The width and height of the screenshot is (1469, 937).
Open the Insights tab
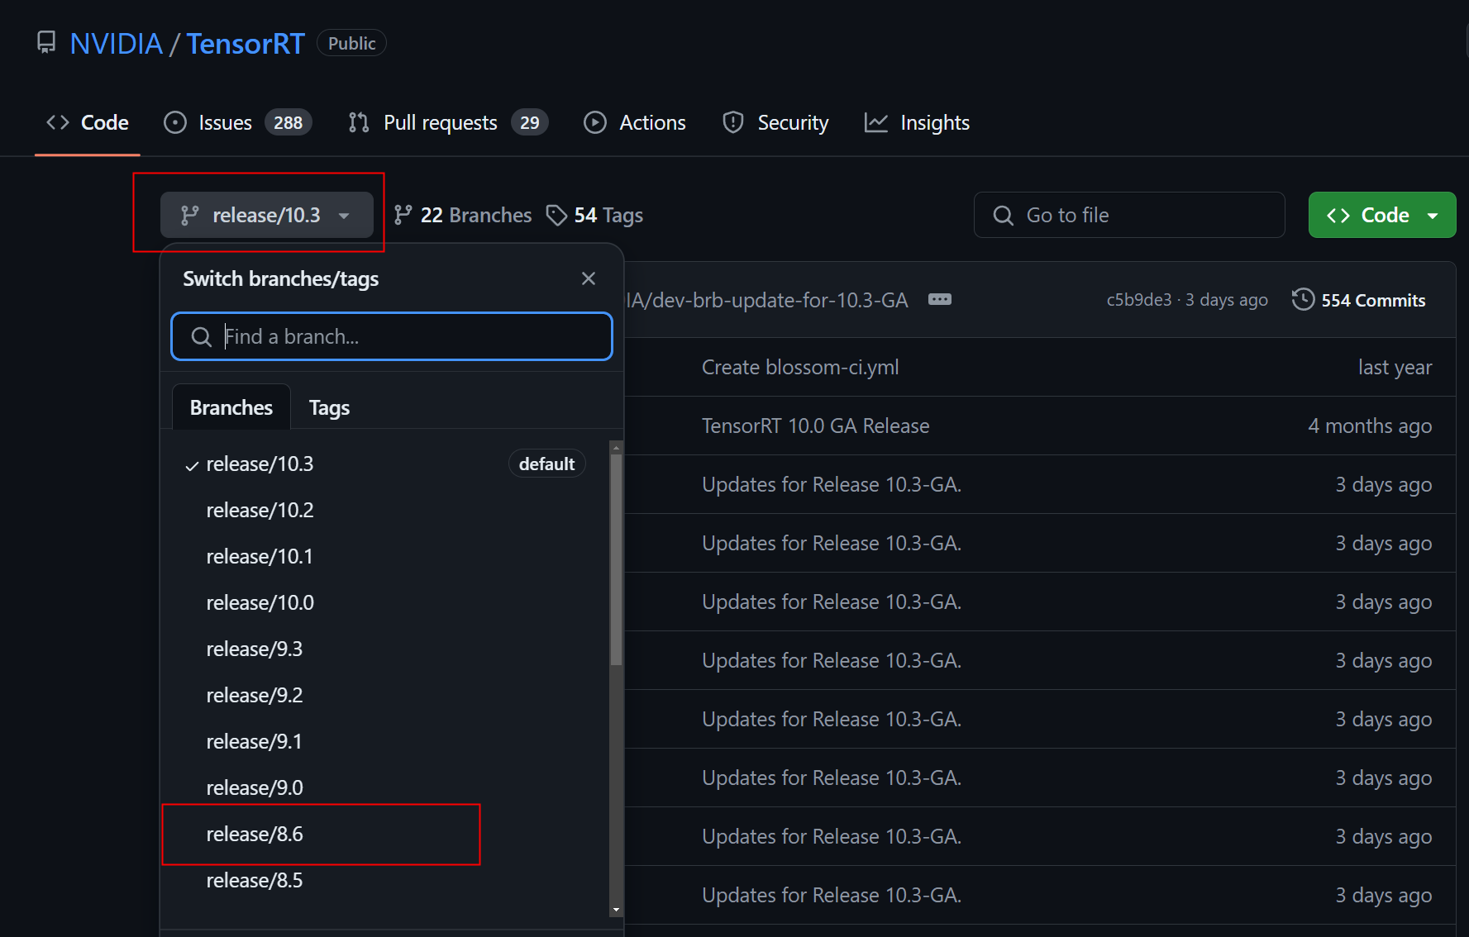click(917, 122)
